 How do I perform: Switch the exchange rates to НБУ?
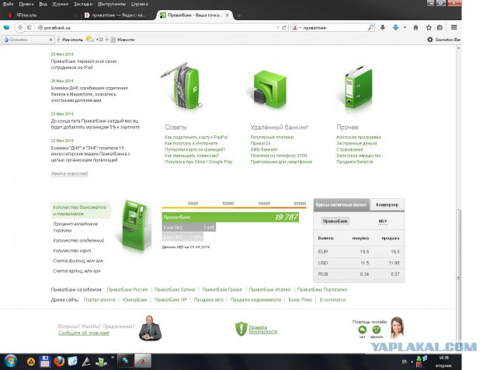[383, 222]
